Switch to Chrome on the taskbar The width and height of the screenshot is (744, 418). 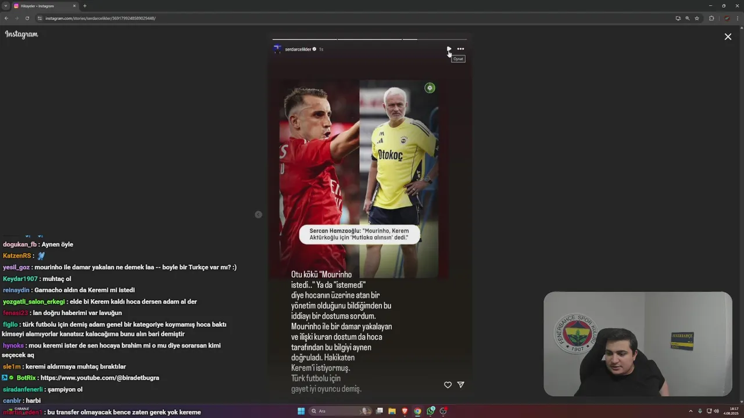coord(417,411)
